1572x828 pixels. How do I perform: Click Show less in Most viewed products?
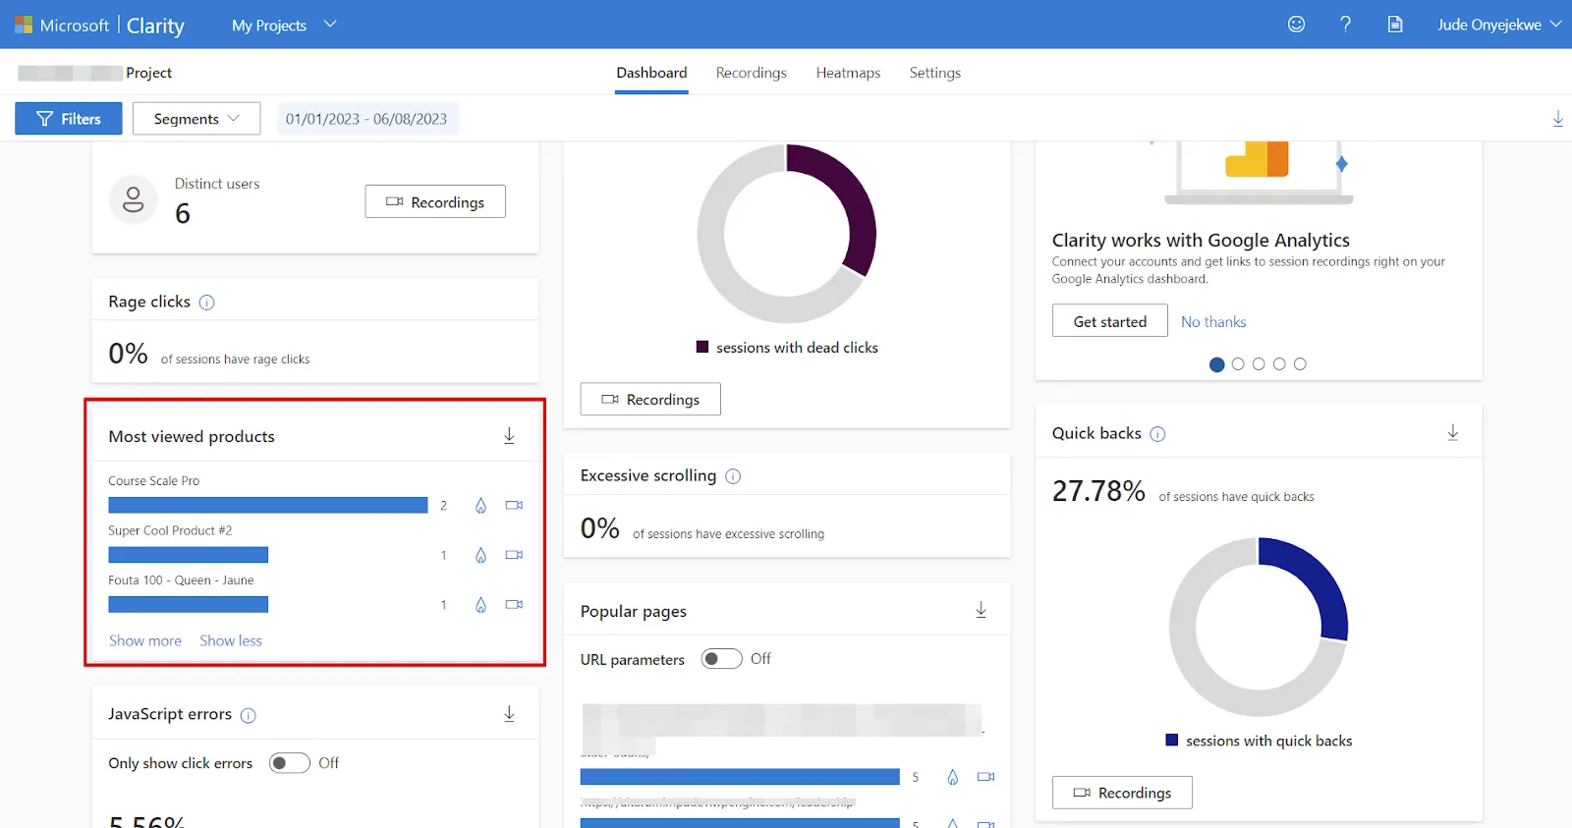coord(231,640)
